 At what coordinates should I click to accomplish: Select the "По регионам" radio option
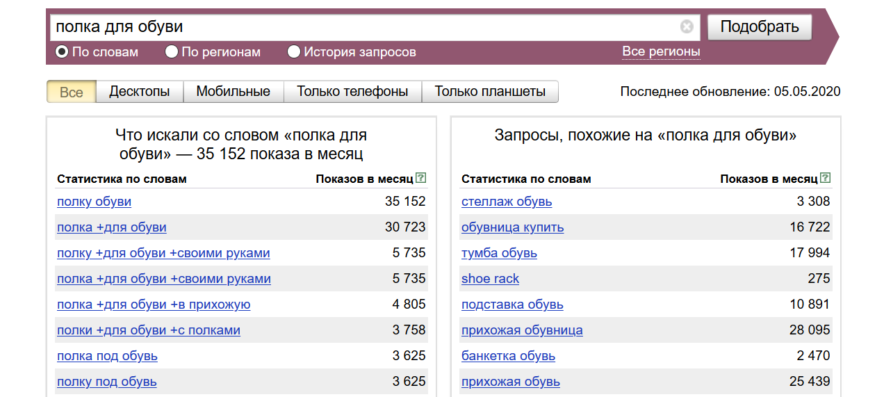[x=172, y=52]
